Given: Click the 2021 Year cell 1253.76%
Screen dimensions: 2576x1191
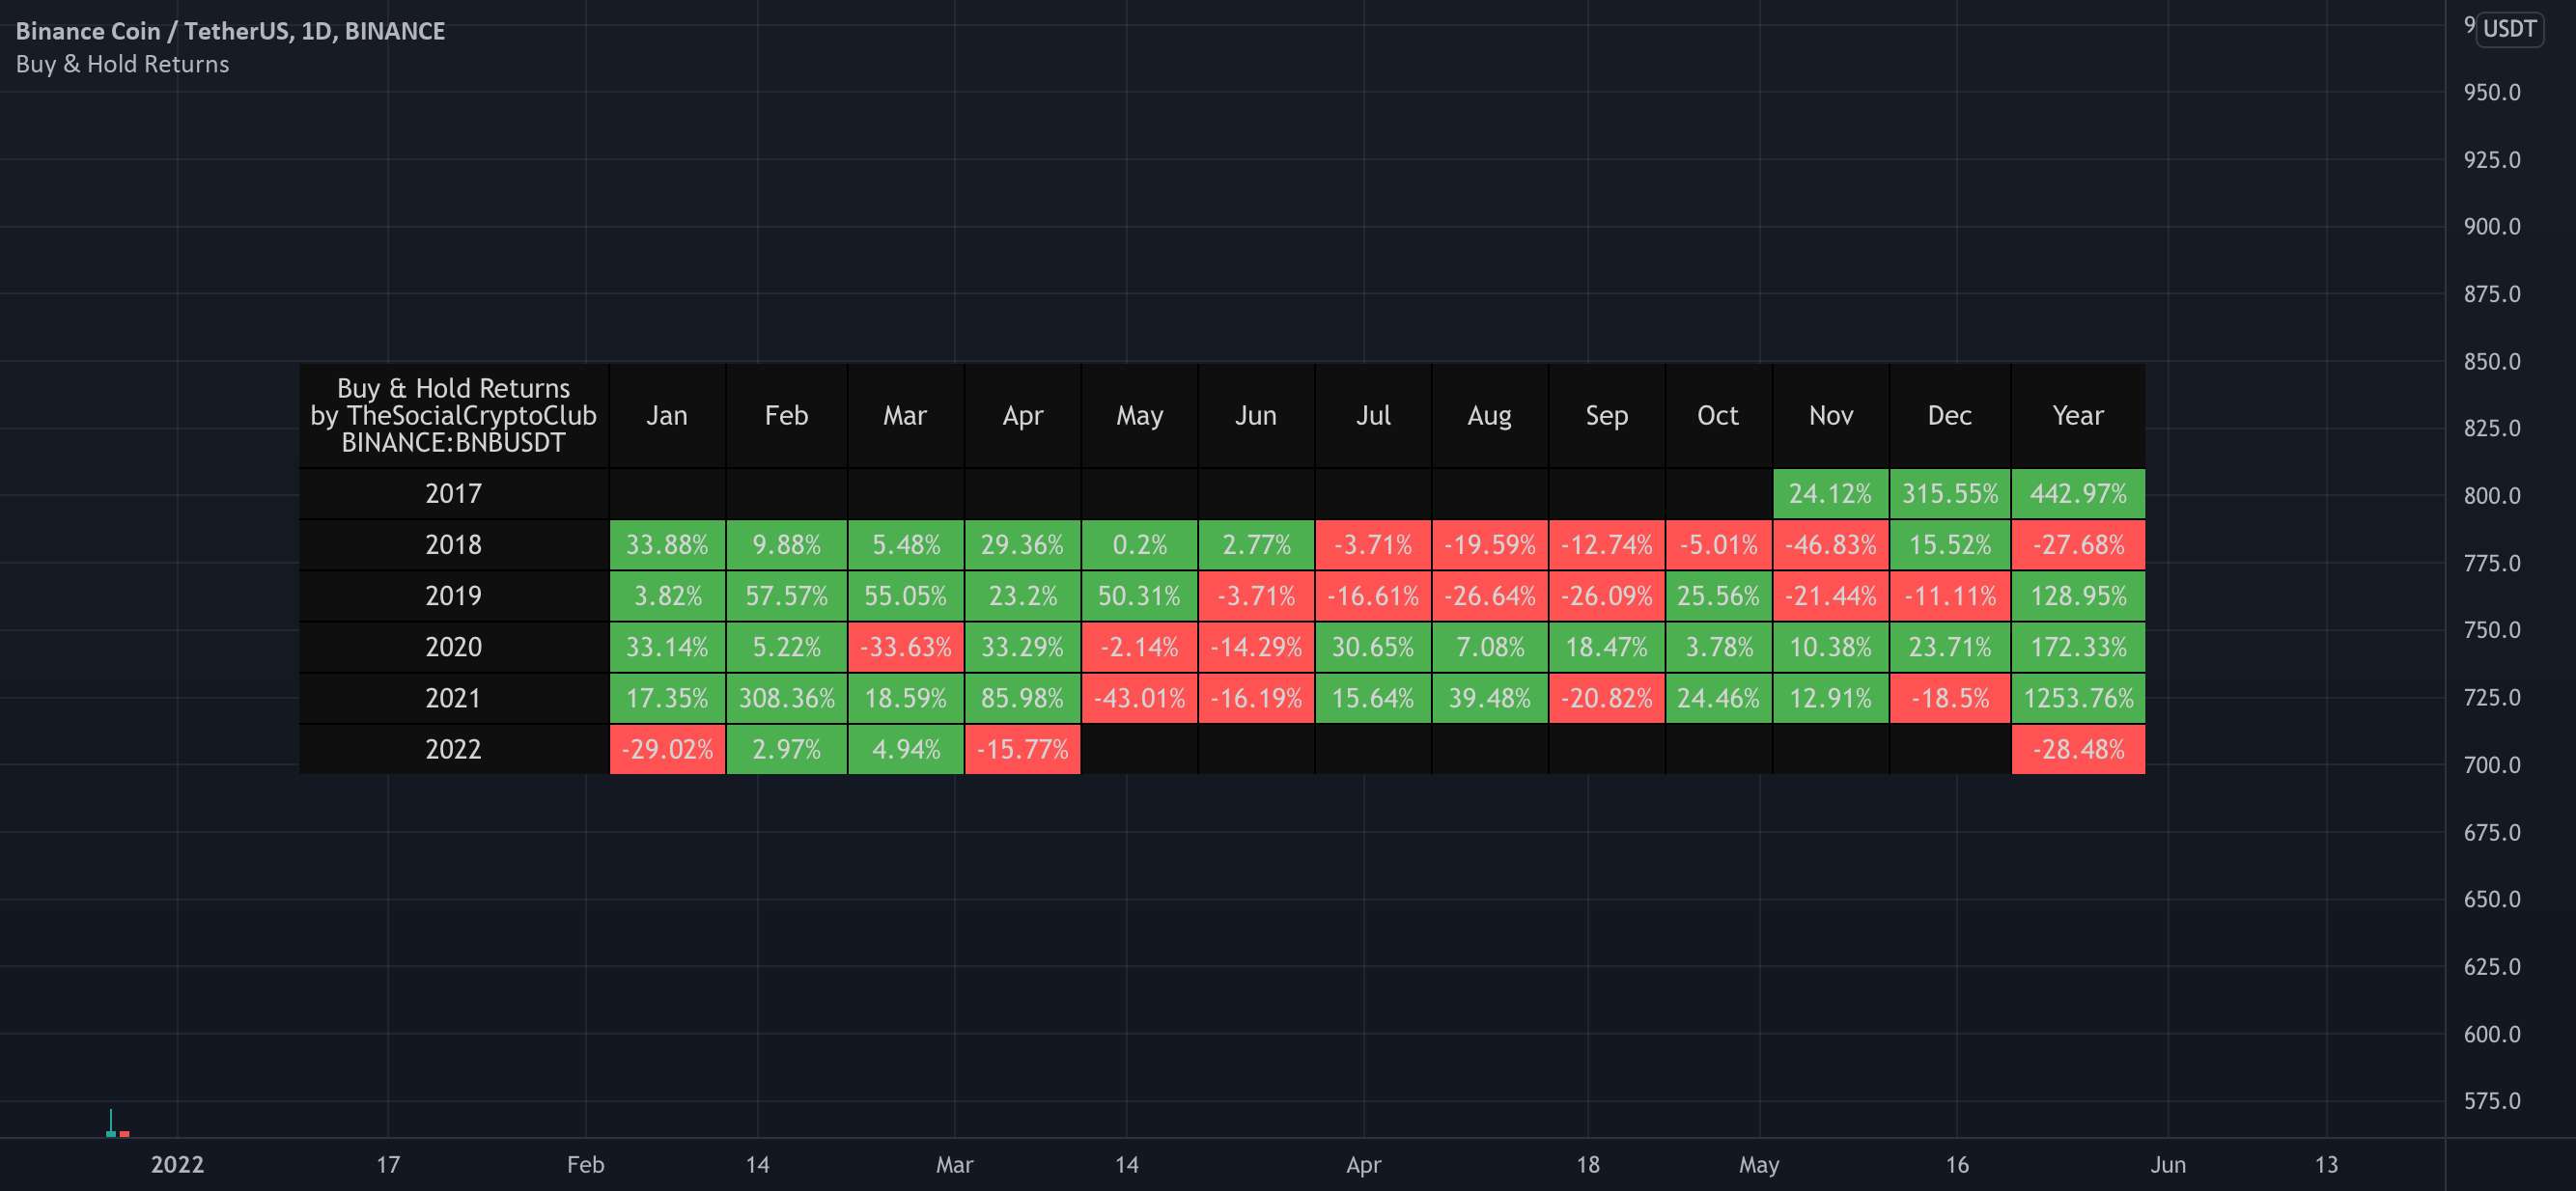Looking at the screenshot, I should click(x=2078, y=698).
